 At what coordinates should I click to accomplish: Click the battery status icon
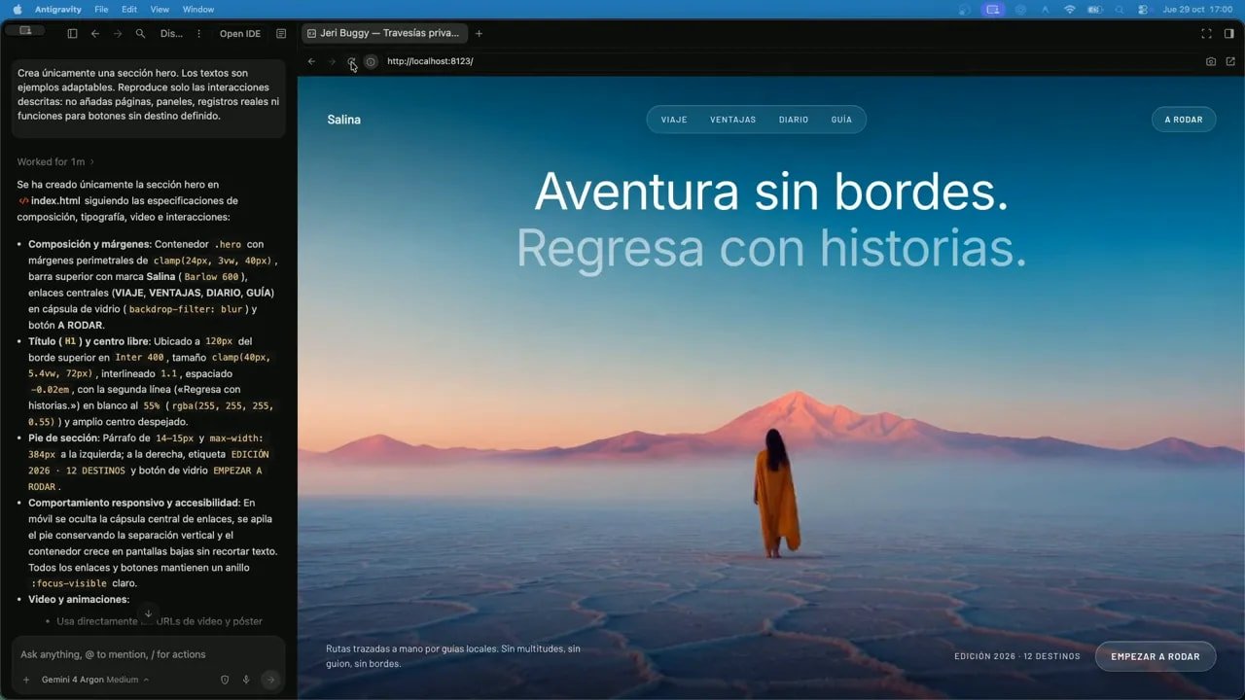pyautogui.click(x=1095, y=9)
